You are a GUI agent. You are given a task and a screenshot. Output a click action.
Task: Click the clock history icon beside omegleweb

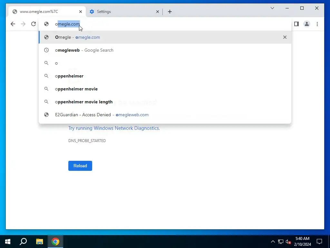click(46, 50)
